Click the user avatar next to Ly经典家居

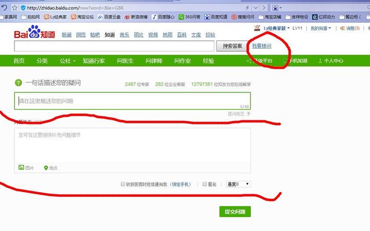click(257, 28)
